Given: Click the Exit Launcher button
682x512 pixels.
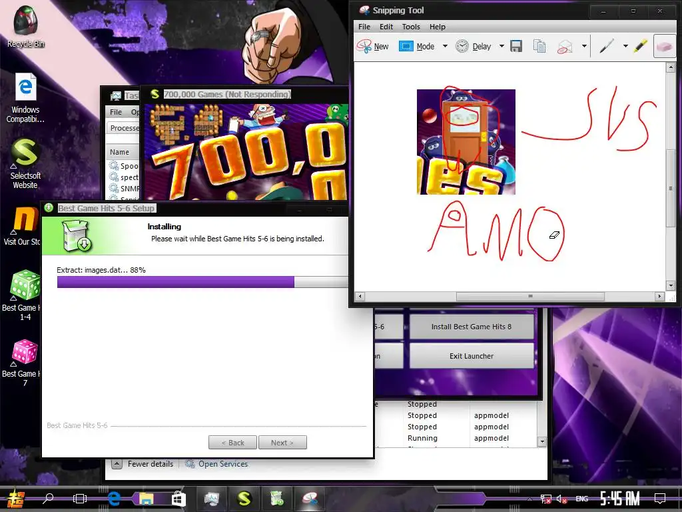Looking at the screenshot, I should tap(472, 356).
